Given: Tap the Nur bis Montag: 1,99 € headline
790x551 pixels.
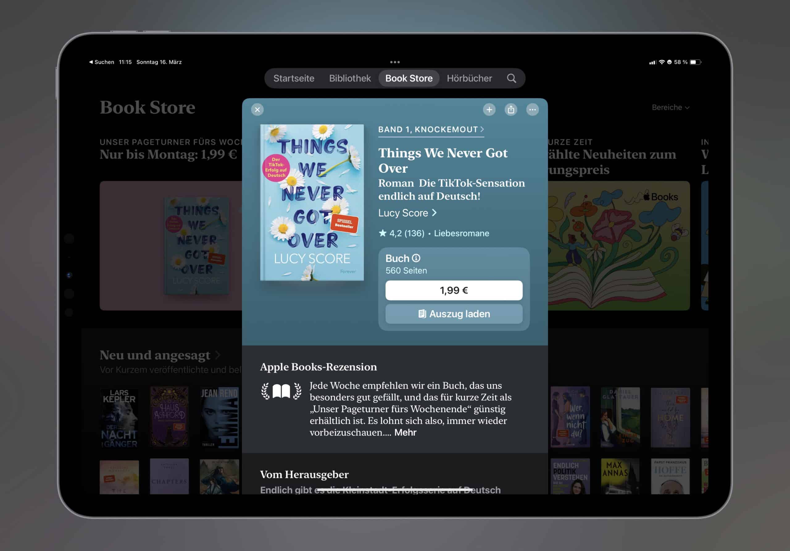Looking at the screenshot, I should (168, 155).
